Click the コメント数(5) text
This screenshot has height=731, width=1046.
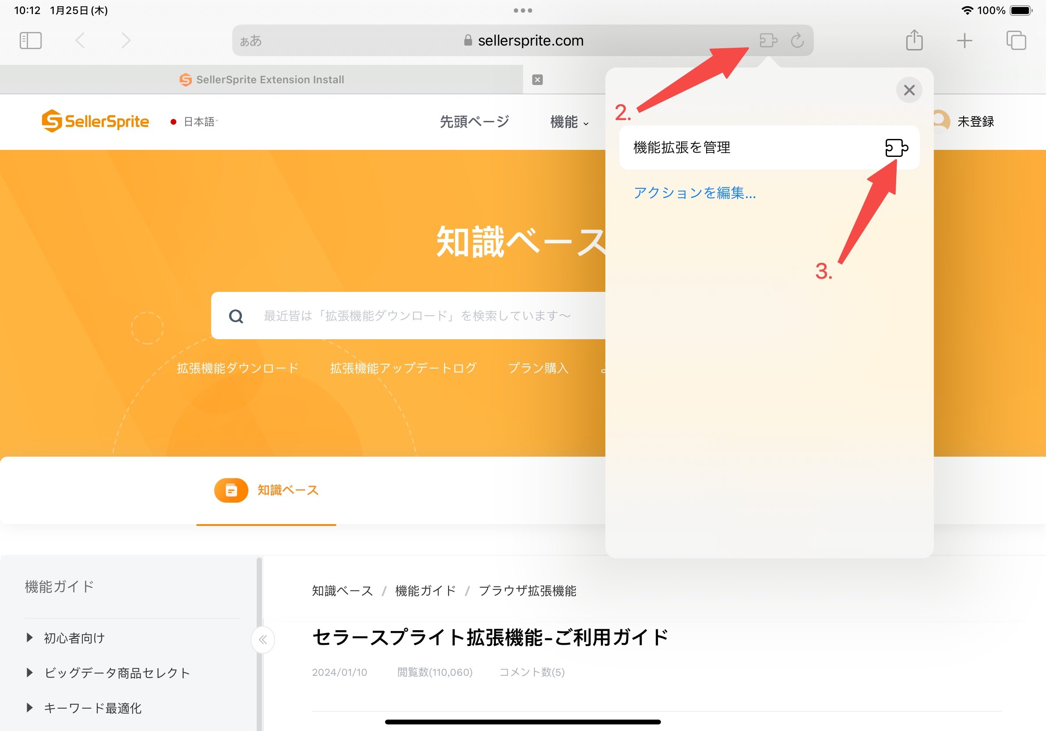tap(532, 672)
